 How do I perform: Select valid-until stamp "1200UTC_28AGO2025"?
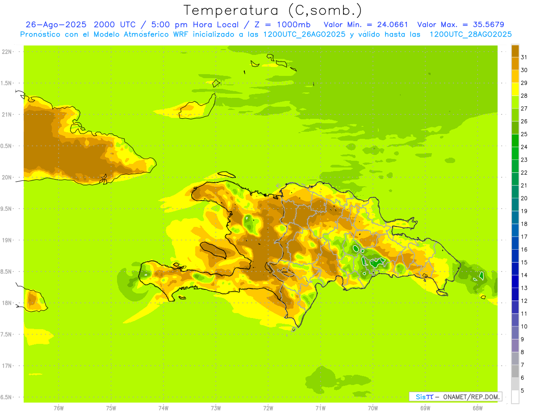(470, 34)
